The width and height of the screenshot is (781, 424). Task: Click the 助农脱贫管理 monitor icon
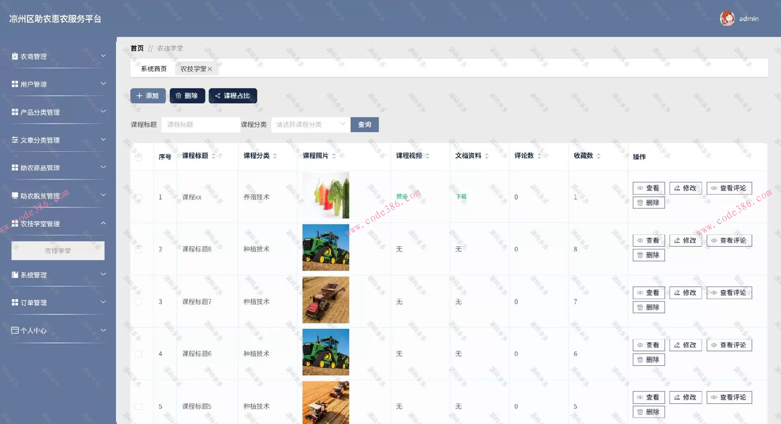pyautogui.click(x=15, y=195)
